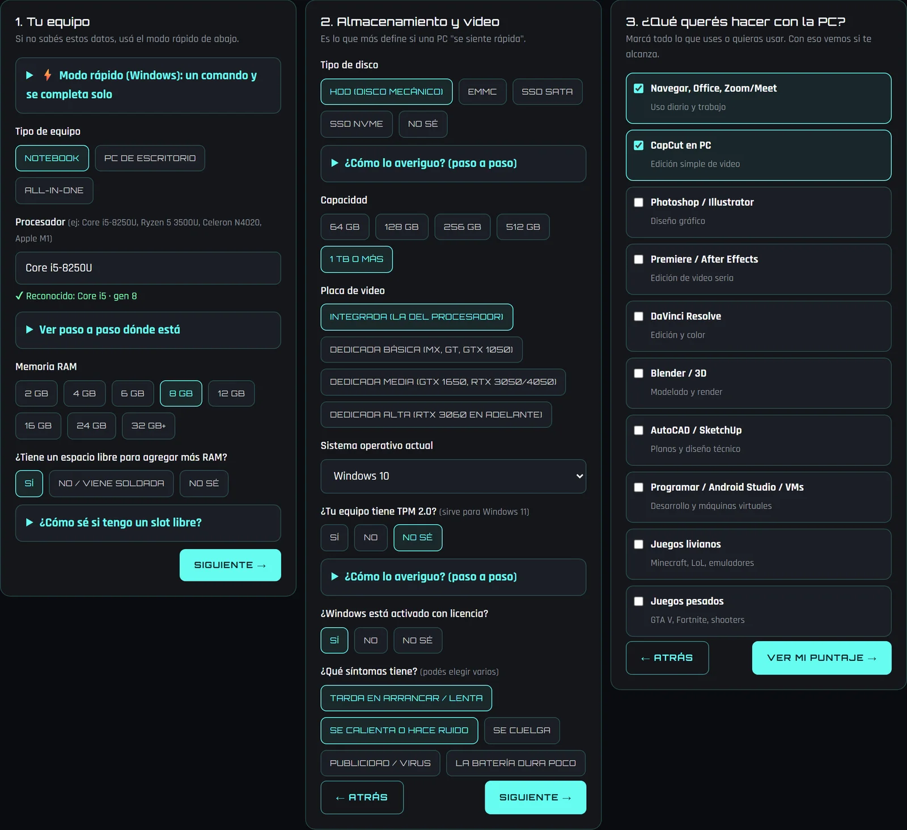Screen dimensions: 907x830
Task: Choose 512 GB capacity
Action: (x=523, y=227)
